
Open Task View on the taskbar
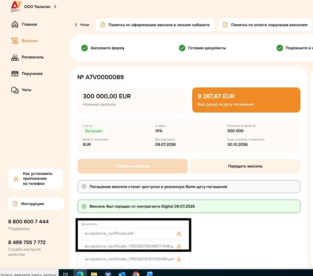tap(66, 274)
